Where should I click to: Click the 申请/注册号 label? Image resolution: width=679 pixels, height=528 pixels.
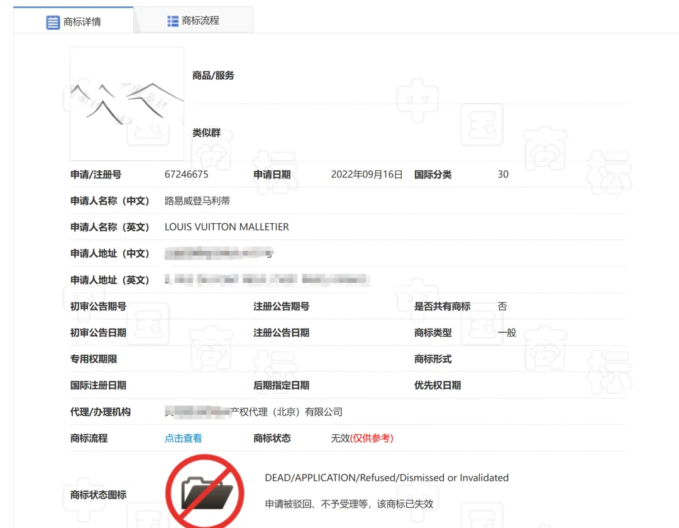tap(96, 174)
